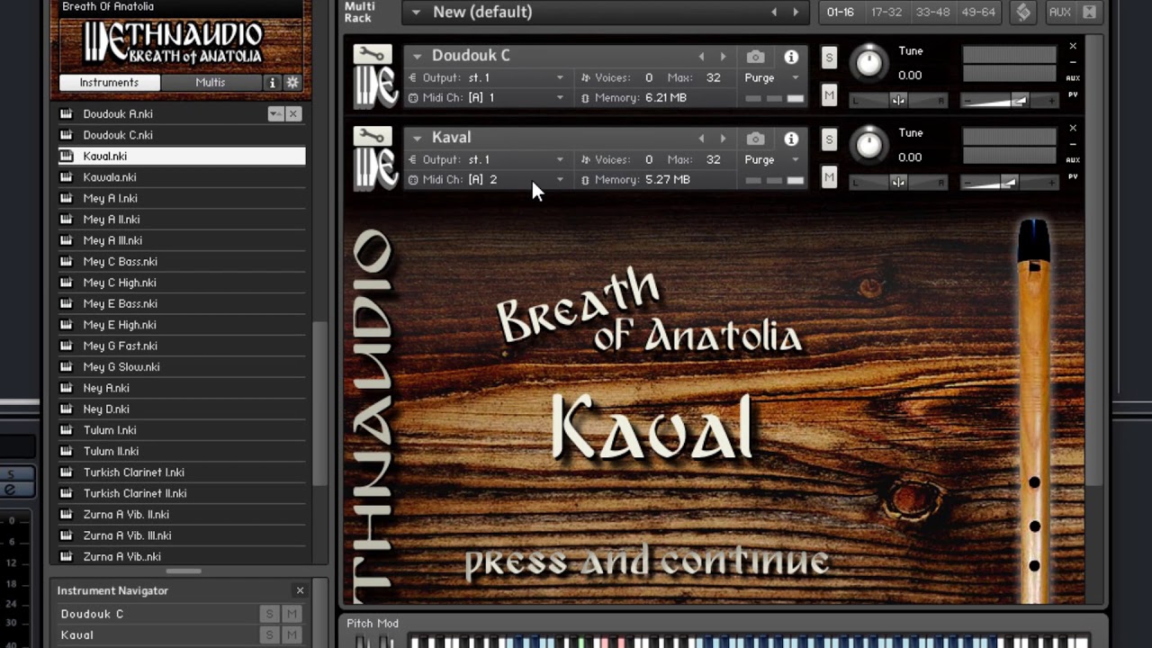Mute the Kaval instrument
This screenshot has height=648, width=1152.
coord(829,176)
